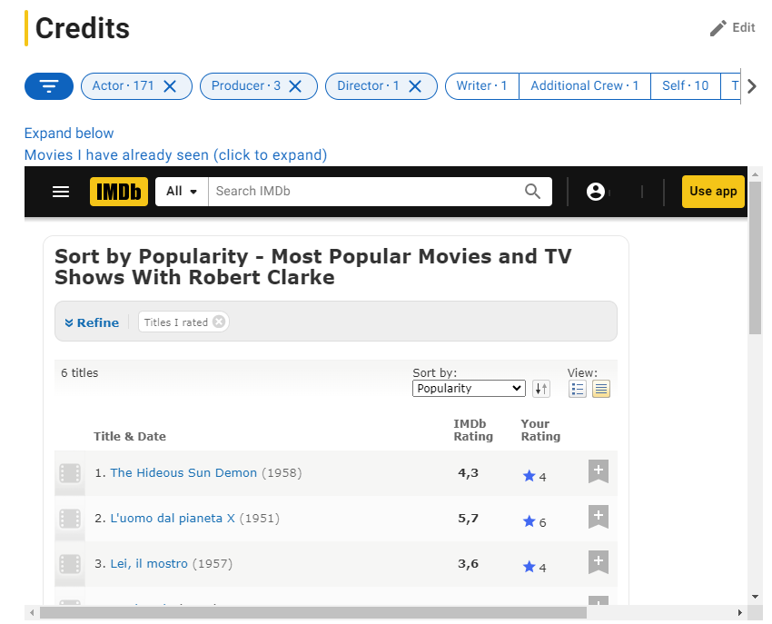Click film thumbnail for Lei, il mostro
The image size is (772, 624).
pos(70,564)
